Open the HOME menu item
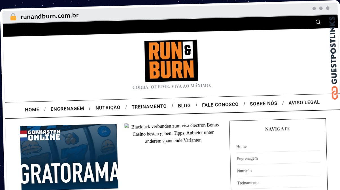The height and width of the screenshot is (190, 340). [32, 109]
